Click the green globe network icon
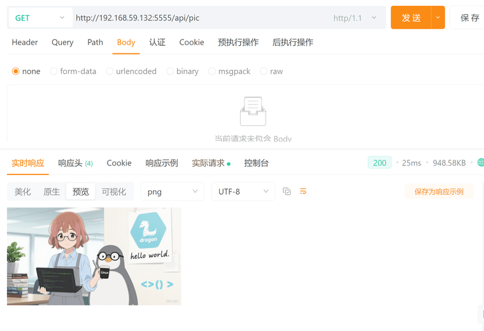 481,162
